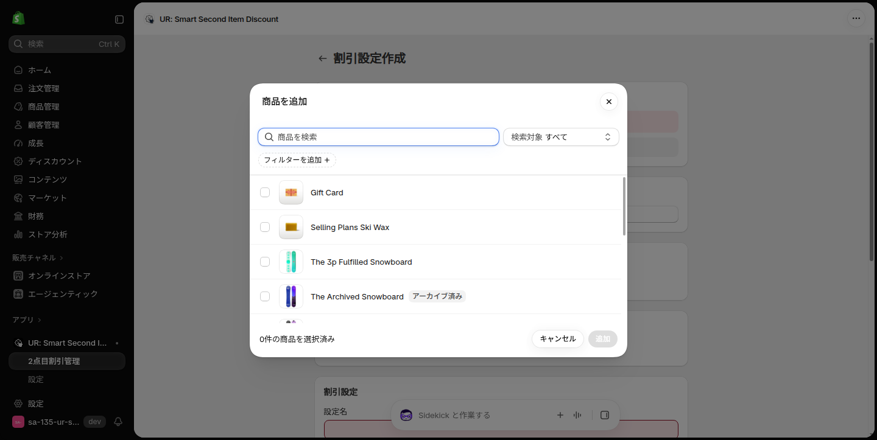
Task: Click the 商品管理 products tag icon
Action: 18,107
